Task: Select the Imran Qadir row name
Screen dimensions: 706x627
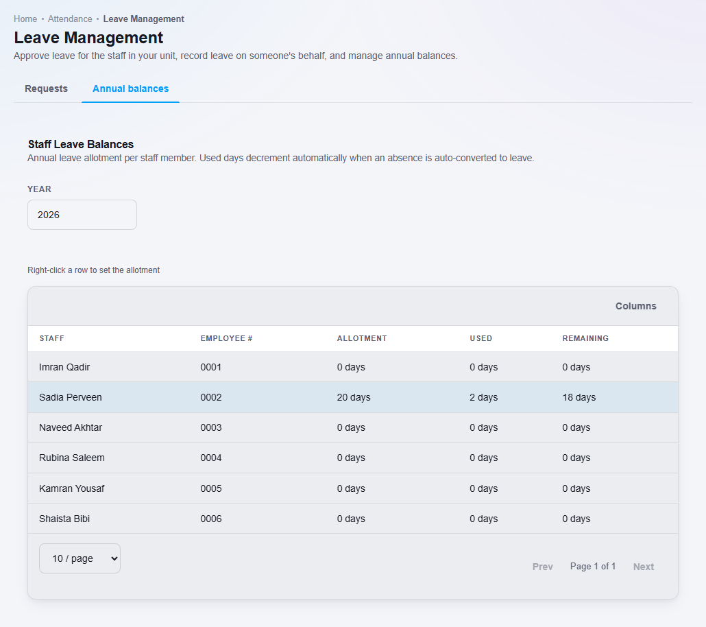Action: tap(64, 368)
